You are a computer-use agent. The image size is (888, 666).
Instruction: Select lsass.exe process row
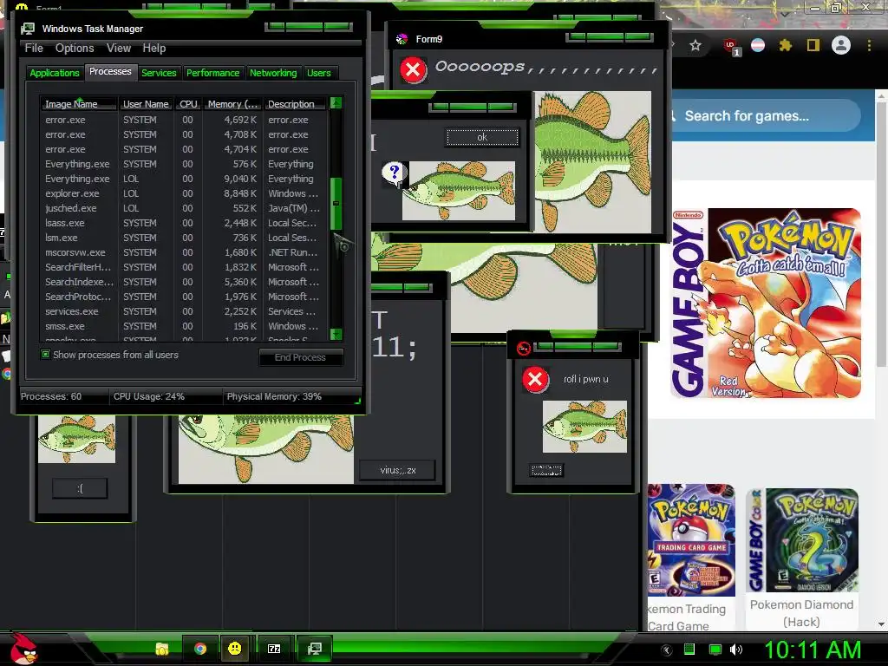coord(184,223)
